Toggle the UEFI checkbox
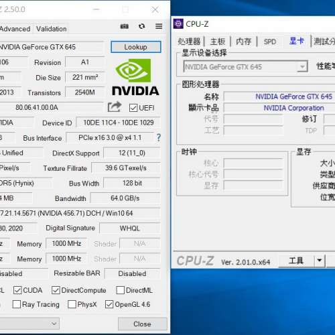 click(x=133, y=108)
